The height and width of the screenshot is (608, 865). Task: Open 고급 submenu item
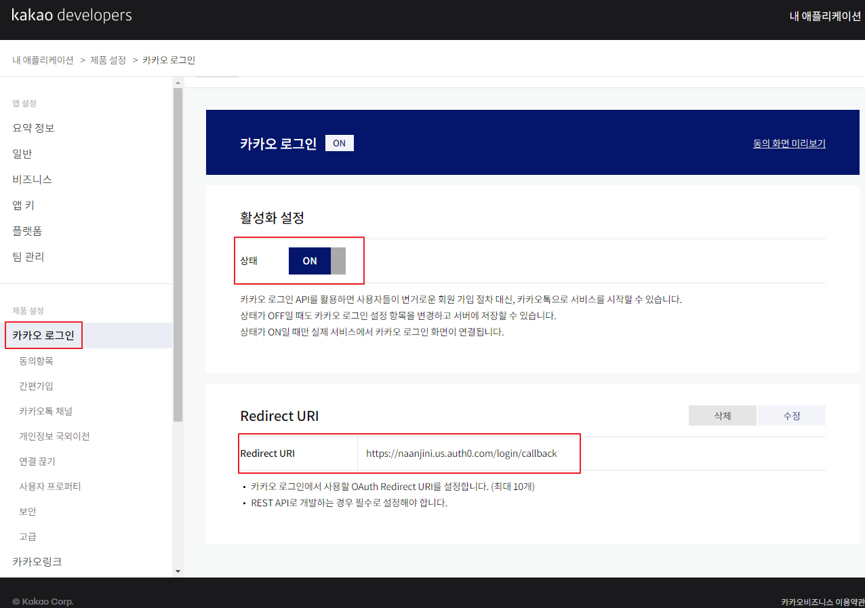tap(27, 536)
